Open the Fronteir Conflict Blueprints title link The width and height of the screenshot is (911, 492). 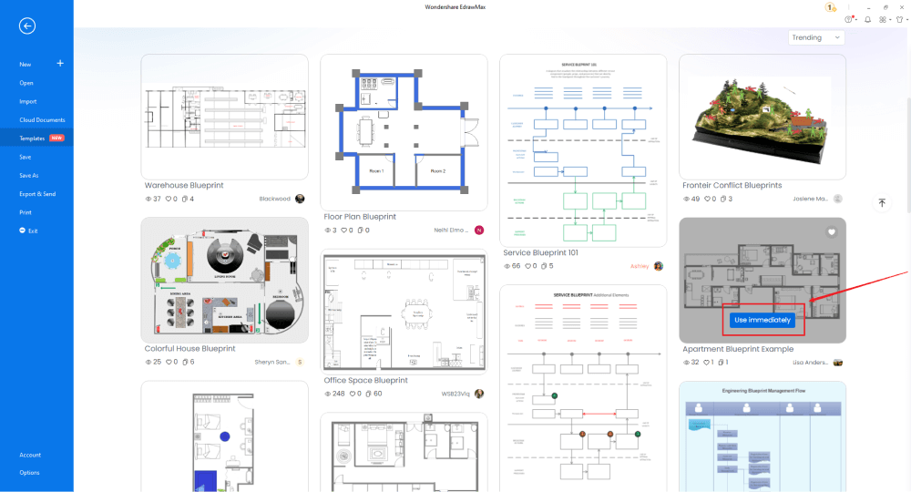tap(732, 185)
